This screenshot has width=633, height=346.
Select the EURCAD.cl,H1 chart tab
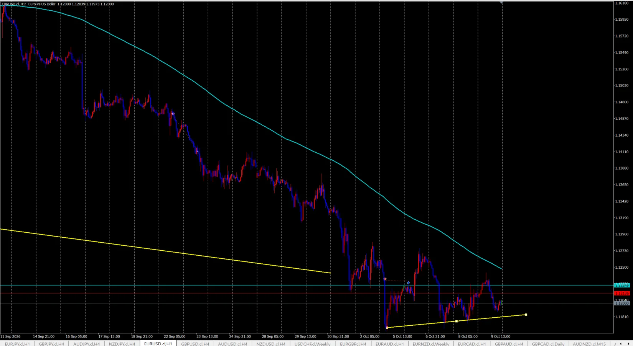point(471,344)
